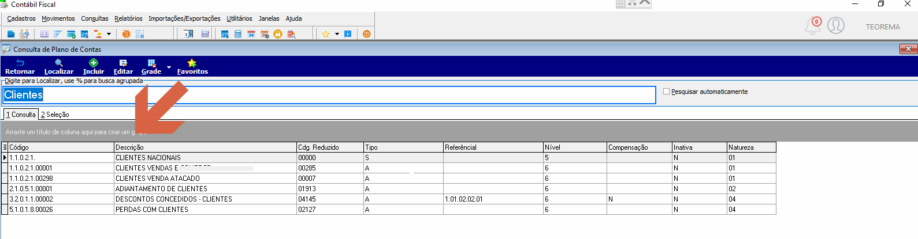918x239 pixels.
Task: Switch to the 1 Consulta tab
Action: 21,115
